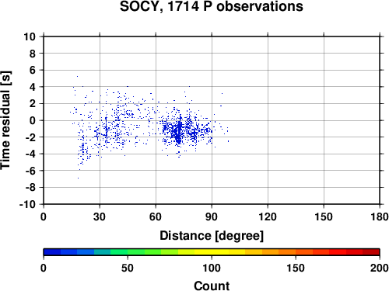
Task: Click y-axis tick label '10'
Action: pos(30,36)
